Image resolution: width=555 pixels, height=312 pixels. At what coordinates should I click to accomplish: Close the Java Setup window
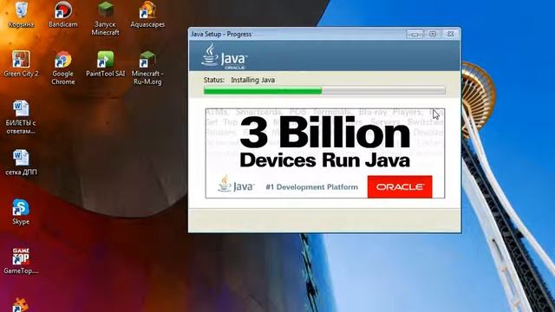coord(450,34)
